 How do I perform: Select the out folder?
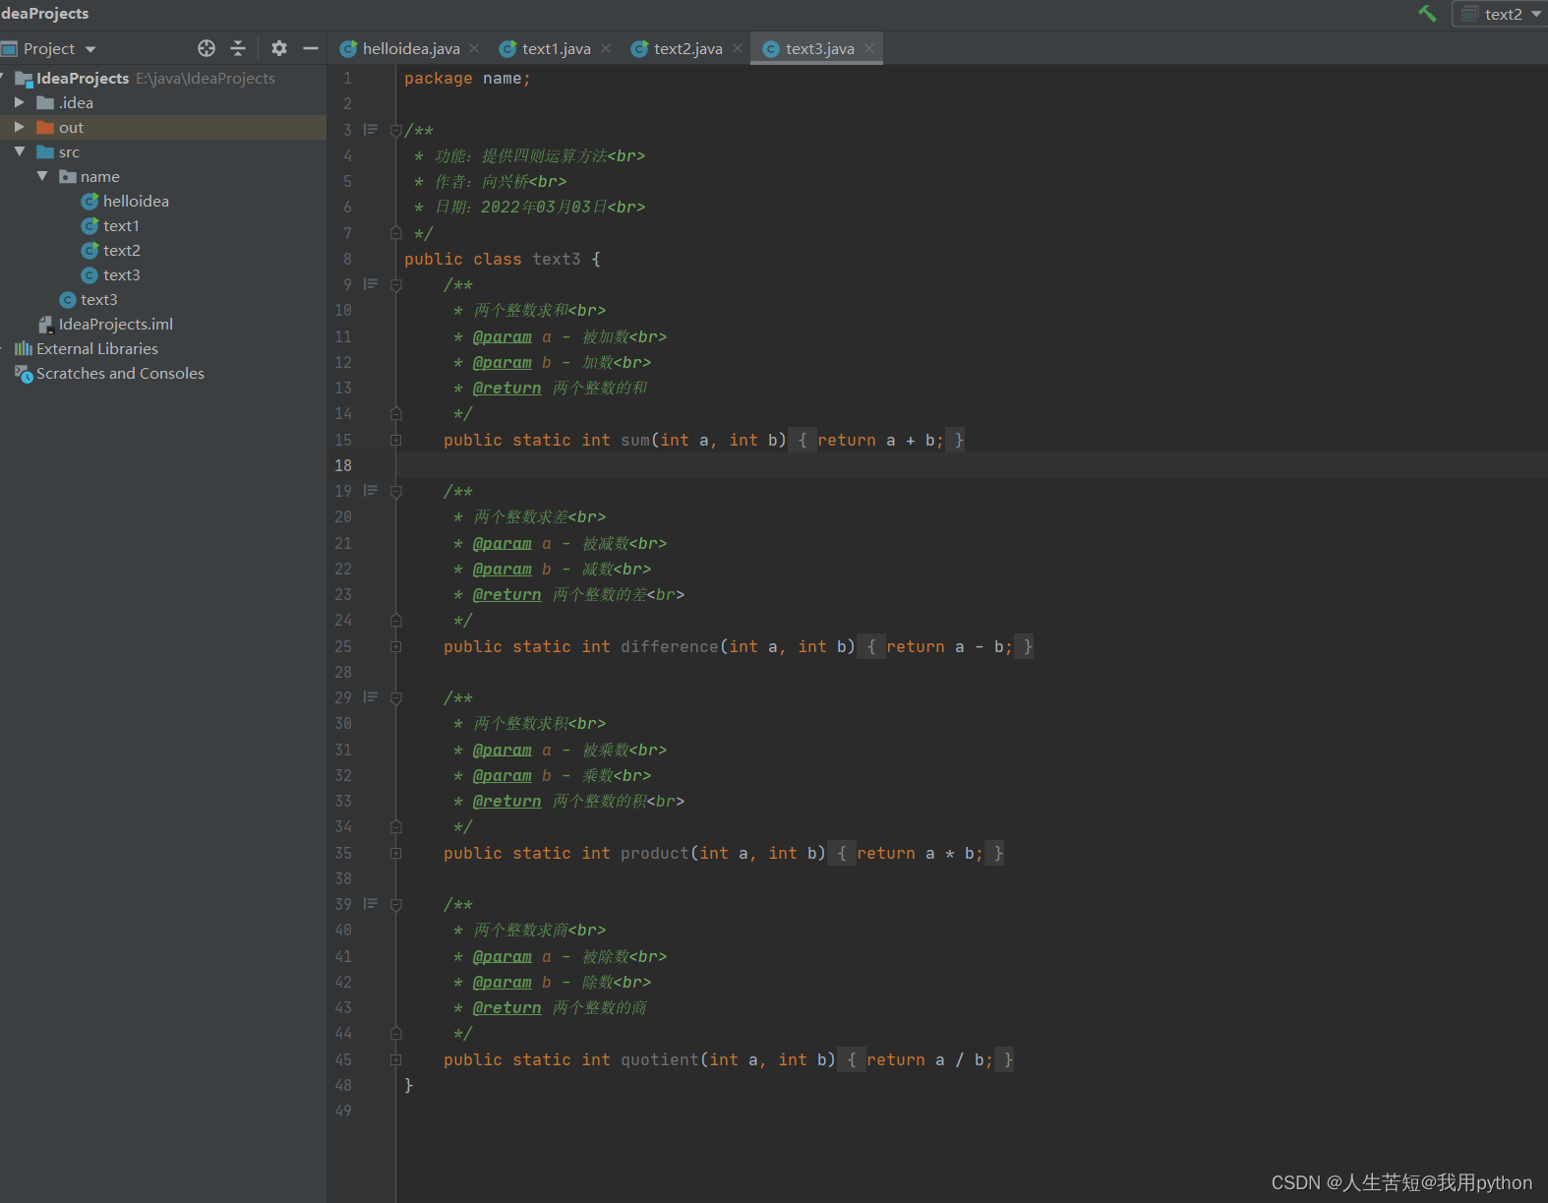coord(60,127)
